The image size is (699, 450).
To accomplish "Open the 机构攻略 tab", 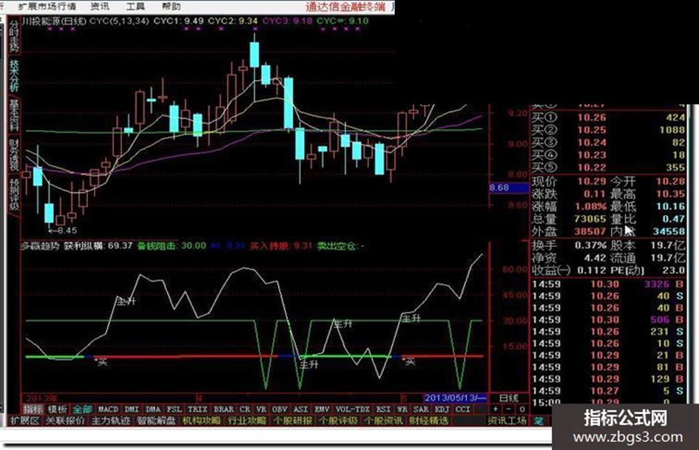I will click(201, 420).
